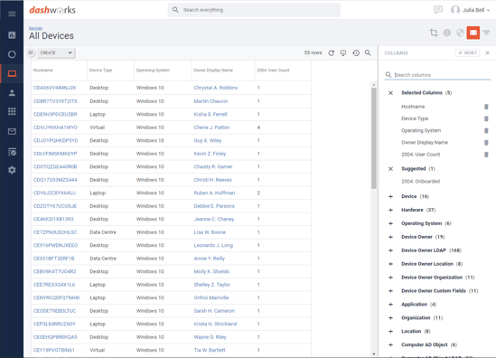Collapse the Suggested section
Screen dimensions: 496x358
(390, 169)
